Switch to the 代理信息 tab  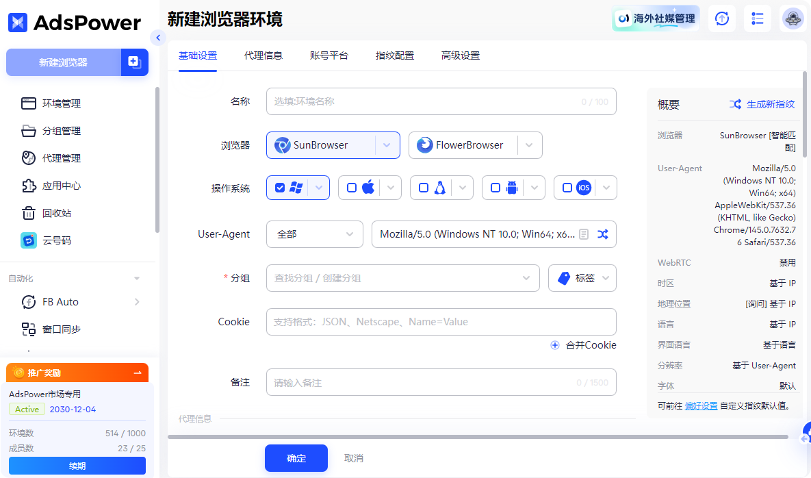coord(263,55)
